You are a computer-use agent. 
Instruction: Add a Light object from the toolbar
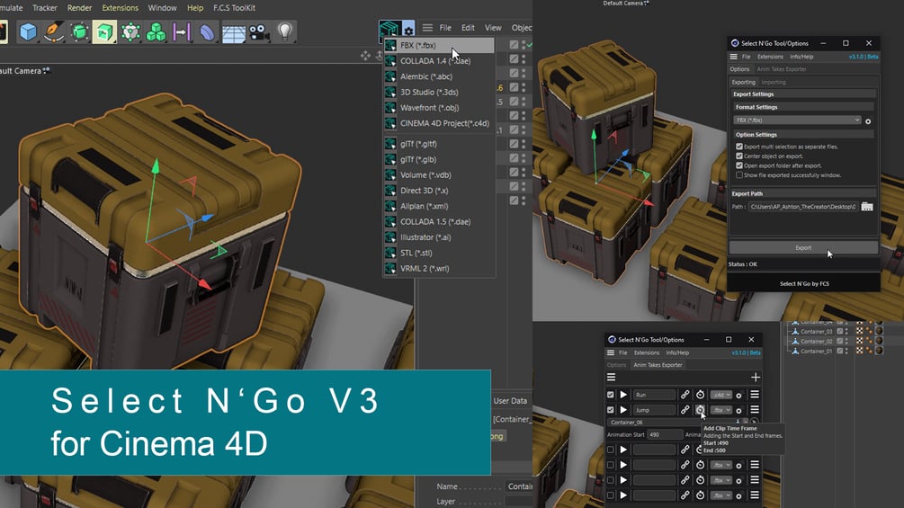(285, 31)
